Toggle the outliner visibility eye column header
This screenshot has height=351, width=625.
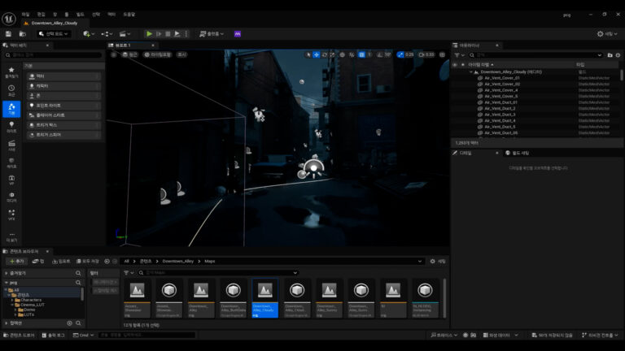(455, 64)
